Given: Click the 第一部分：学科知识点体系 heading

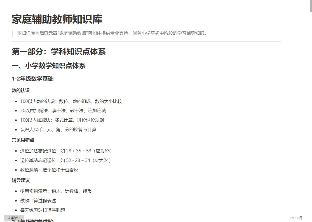Looking at the screenshot, I should coord(59,51).
